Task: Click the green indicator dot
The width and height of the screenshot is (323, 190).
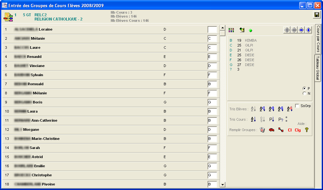Action: pyautogui.click(x=250, y=31)
